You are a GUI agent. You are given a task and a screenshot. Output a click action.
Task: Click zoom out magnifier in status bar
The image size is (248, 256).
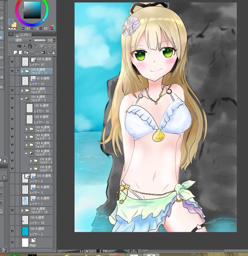pos(87,251)
